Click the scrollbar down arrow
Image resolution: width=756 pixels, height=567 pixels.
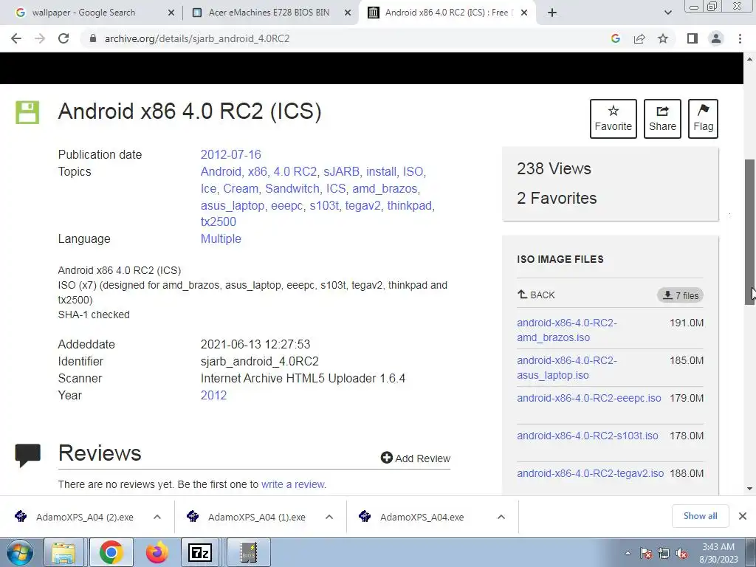[750, 489]
